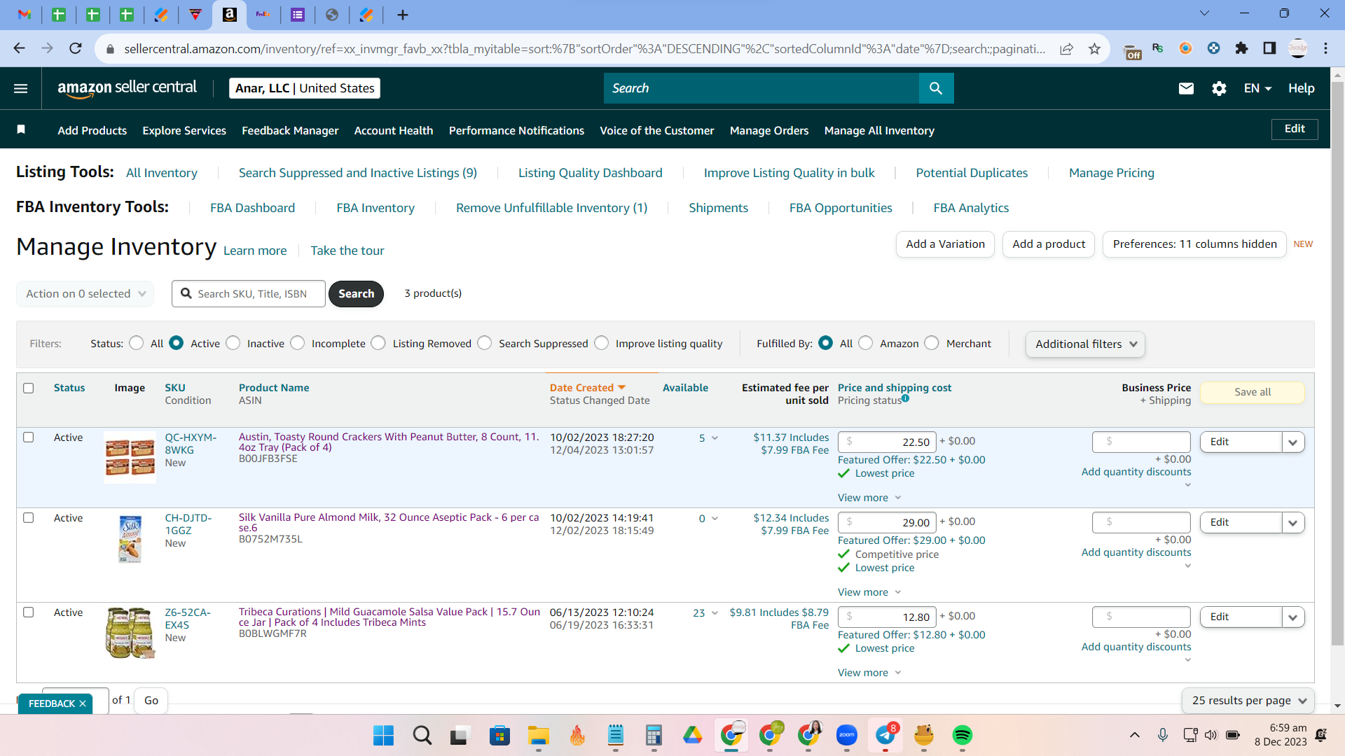
Task: Open Microsoft Store from the taskbar
Action: tap(499, 735)
